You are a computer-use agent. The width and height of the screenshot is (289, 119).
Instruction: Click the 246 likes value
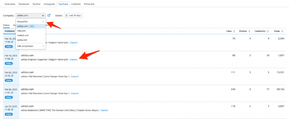(233, 89)
